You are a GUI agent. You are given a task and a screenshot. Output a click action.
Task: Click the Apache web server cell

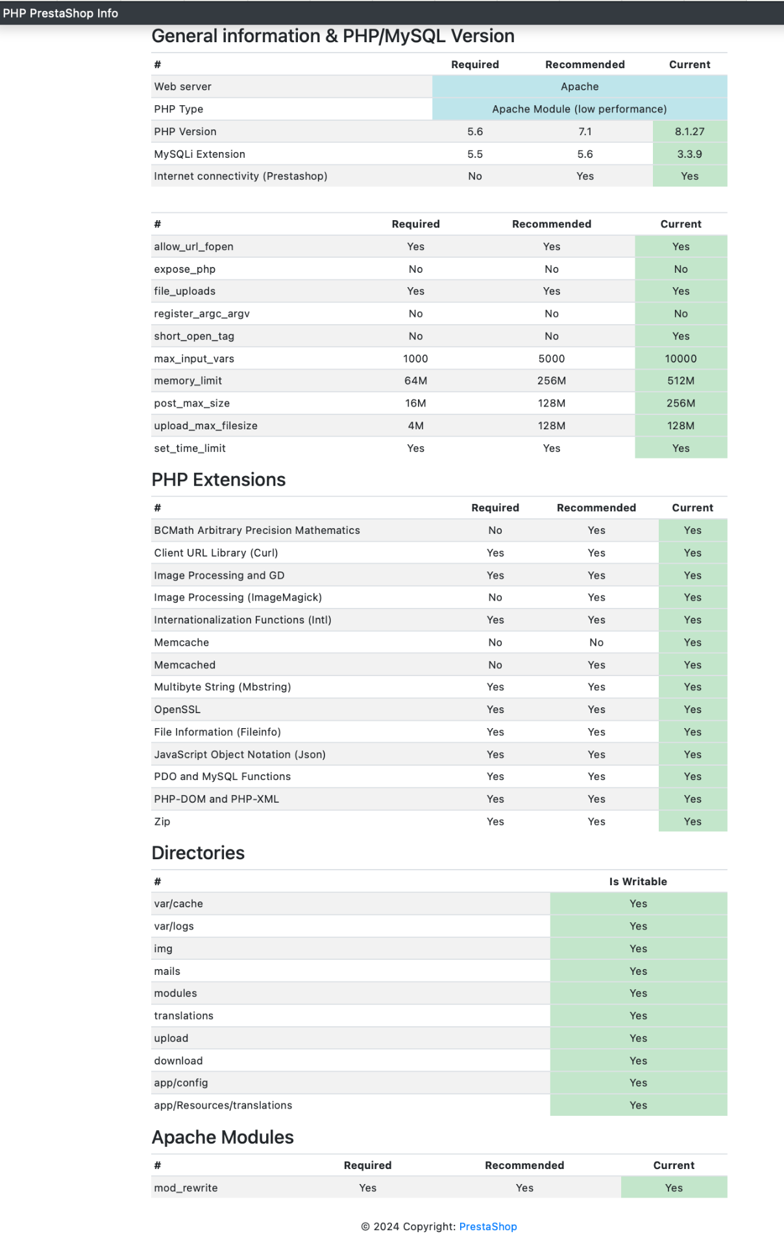click(x=580, y=86)
